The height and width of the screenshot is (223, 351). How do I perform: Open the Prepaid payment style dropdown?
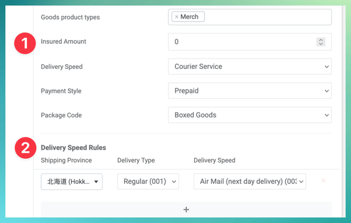[x=250, y=90]
